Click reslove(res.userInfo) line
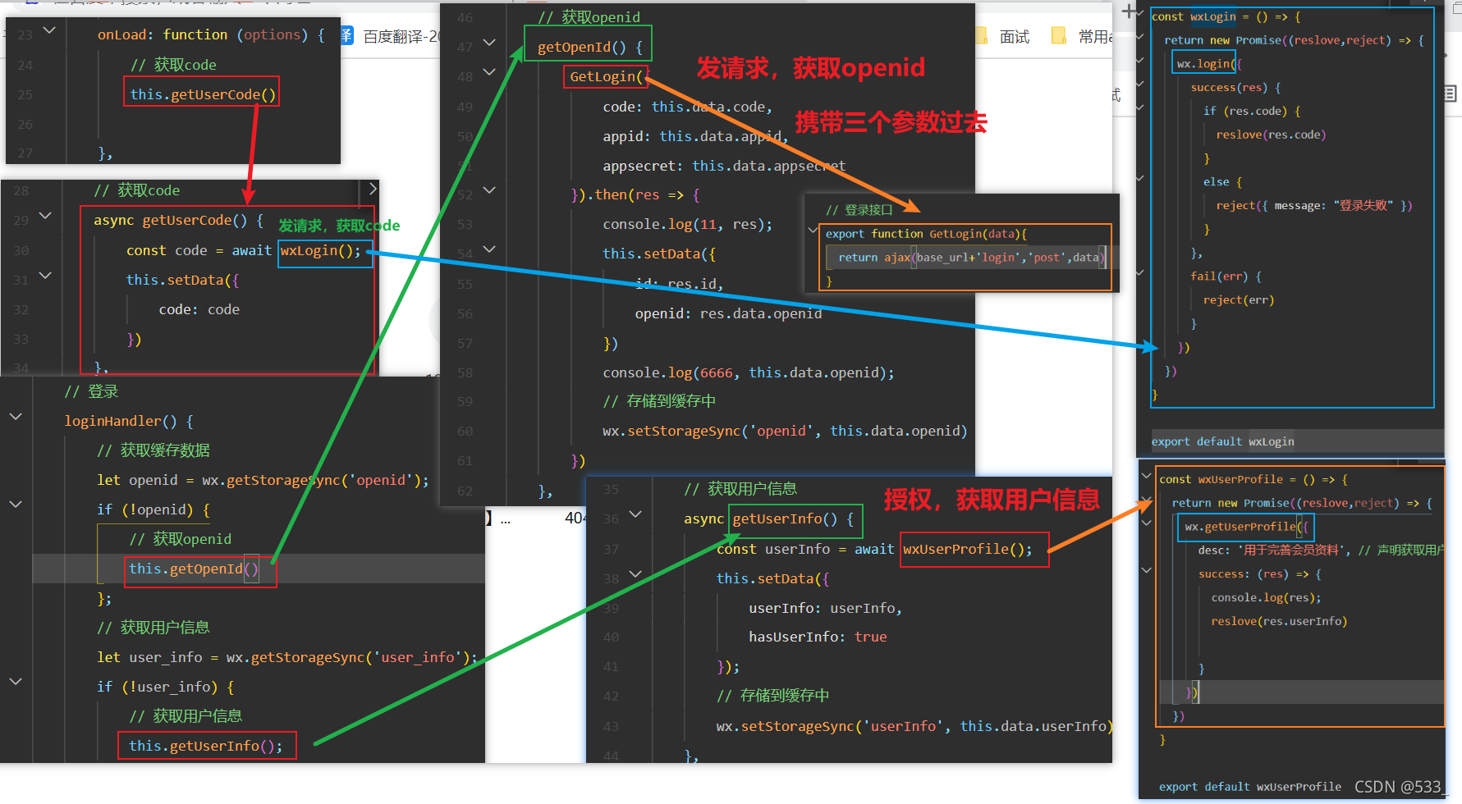Screen dimensions: 1462x804 click(x=1279, y=622)
